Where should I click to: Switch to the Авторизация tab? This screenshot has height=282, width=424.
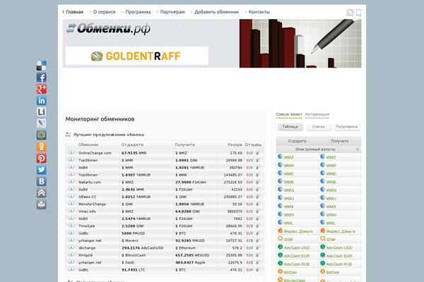317,114
